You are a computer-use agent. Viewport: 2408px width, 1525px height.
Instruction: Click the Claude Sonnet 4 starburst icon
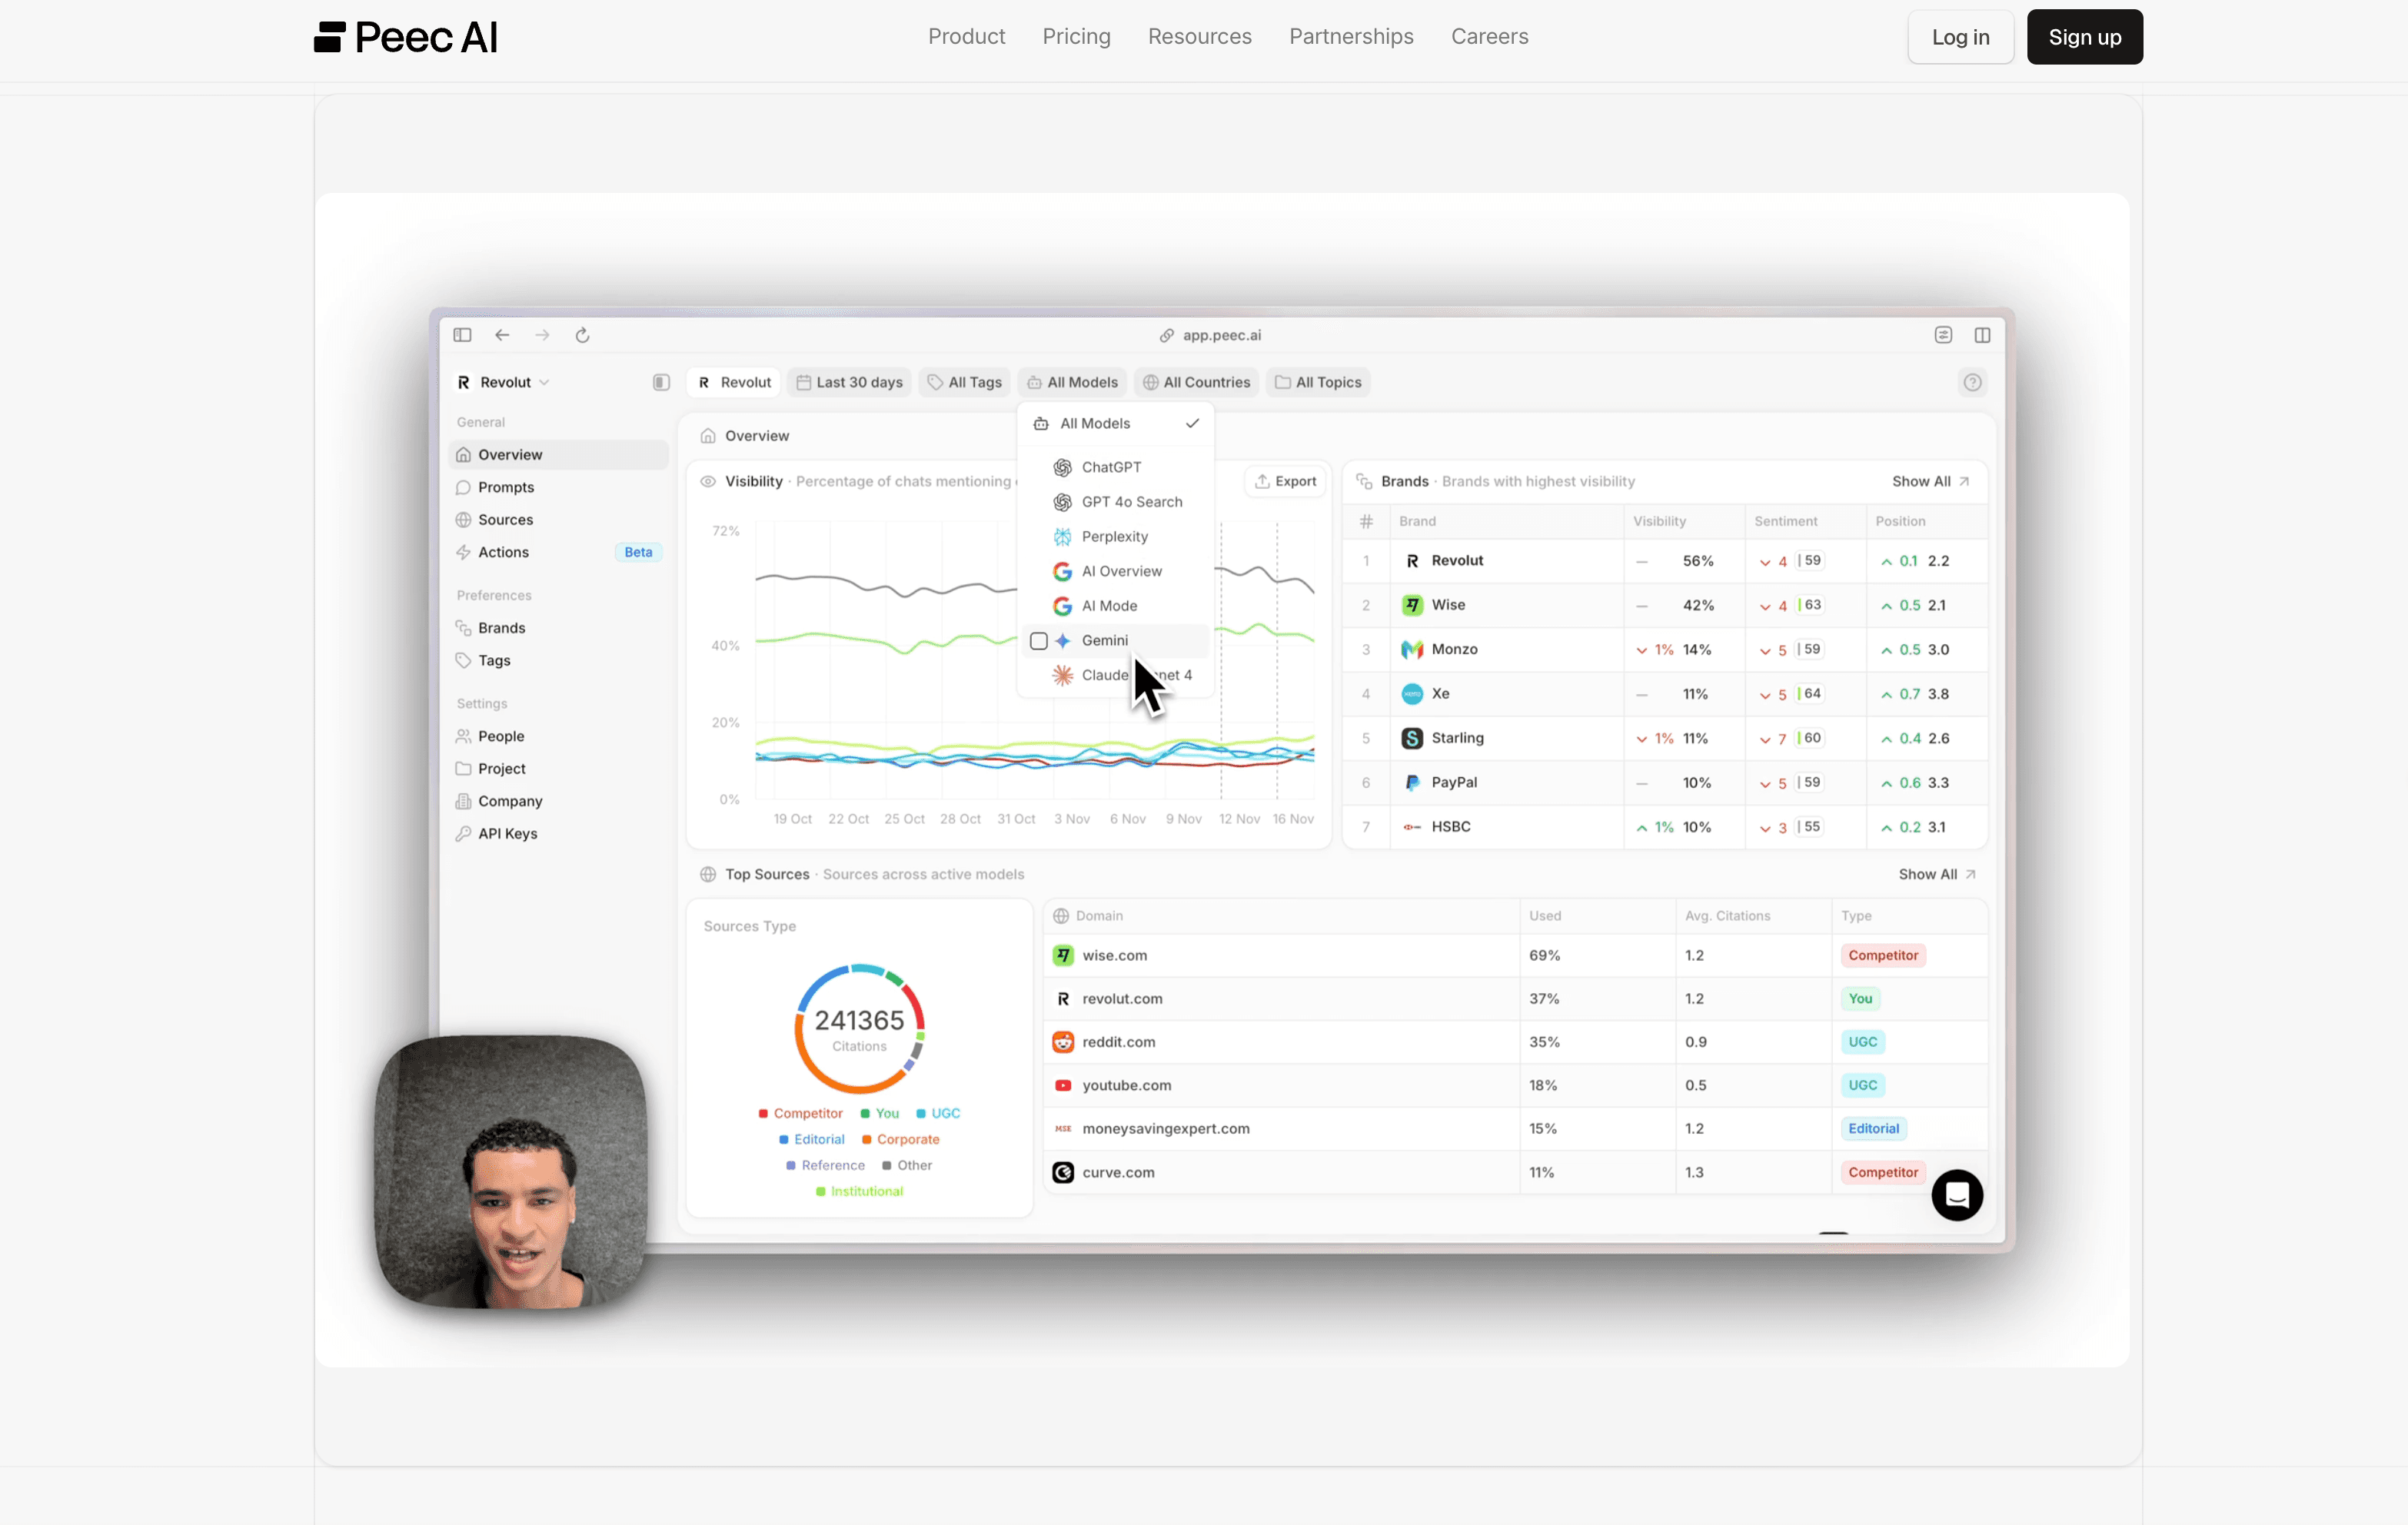(1063, 675)
